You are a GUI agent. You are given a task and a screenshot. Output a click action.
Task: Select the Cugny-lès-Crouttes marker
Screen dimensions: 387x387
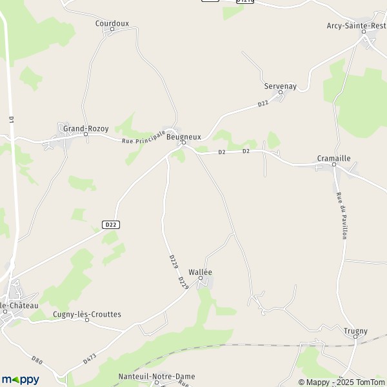87,320
